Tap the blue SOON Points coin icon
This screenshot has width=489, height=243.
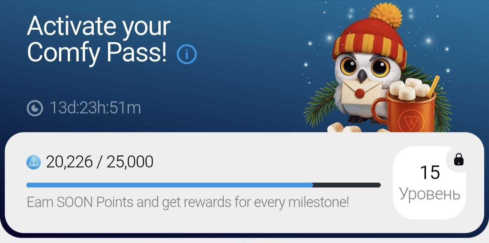[34, 162]
